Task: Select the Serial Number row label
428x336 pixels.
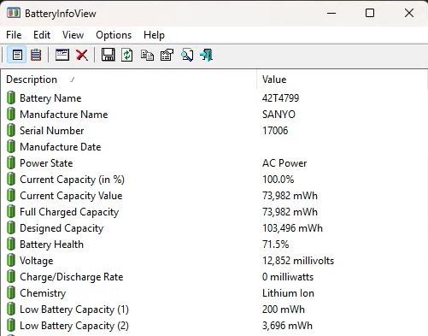Action: [52, 131]
